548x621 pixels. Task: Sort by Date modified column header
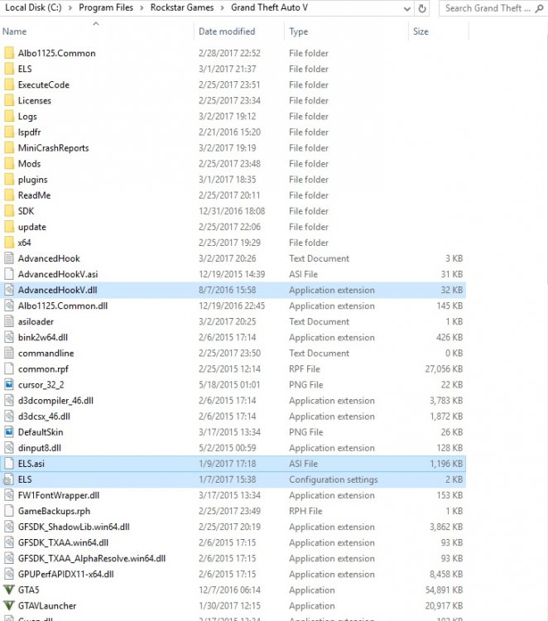click(239, 31)
